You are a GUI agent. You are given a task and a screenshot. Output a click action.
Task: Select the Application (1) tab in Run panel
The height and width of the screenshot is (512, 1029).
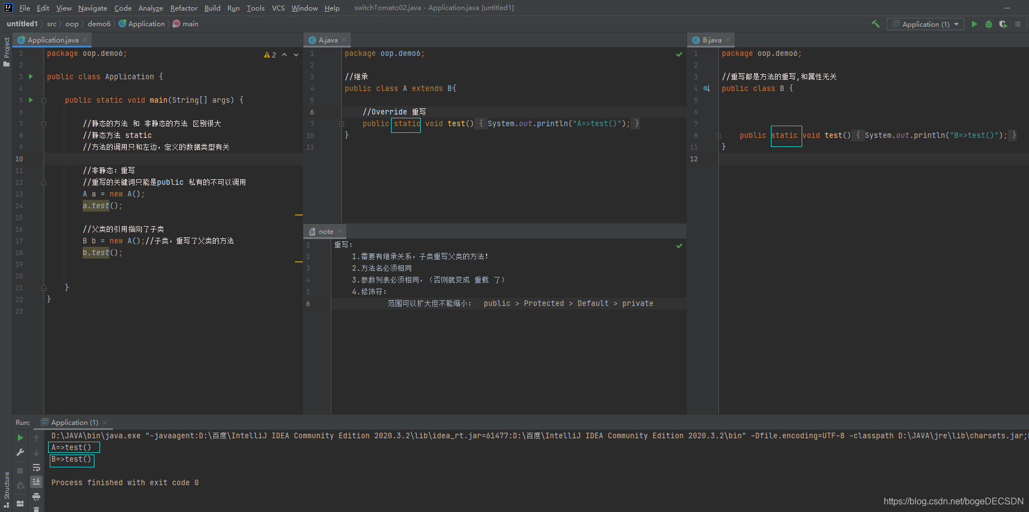tap(74, 422)
